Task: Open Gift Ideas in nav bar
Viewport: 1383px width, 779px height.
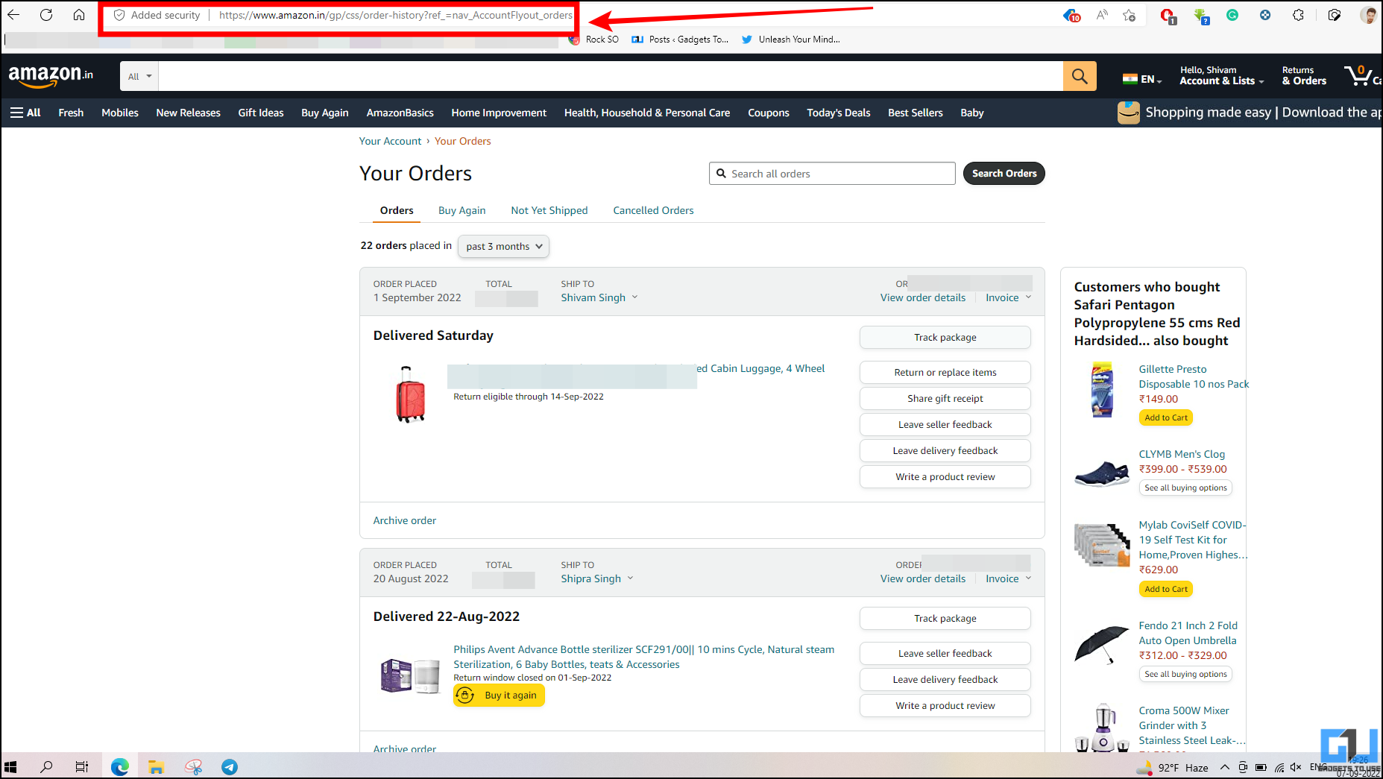Action: pos(261,113)
